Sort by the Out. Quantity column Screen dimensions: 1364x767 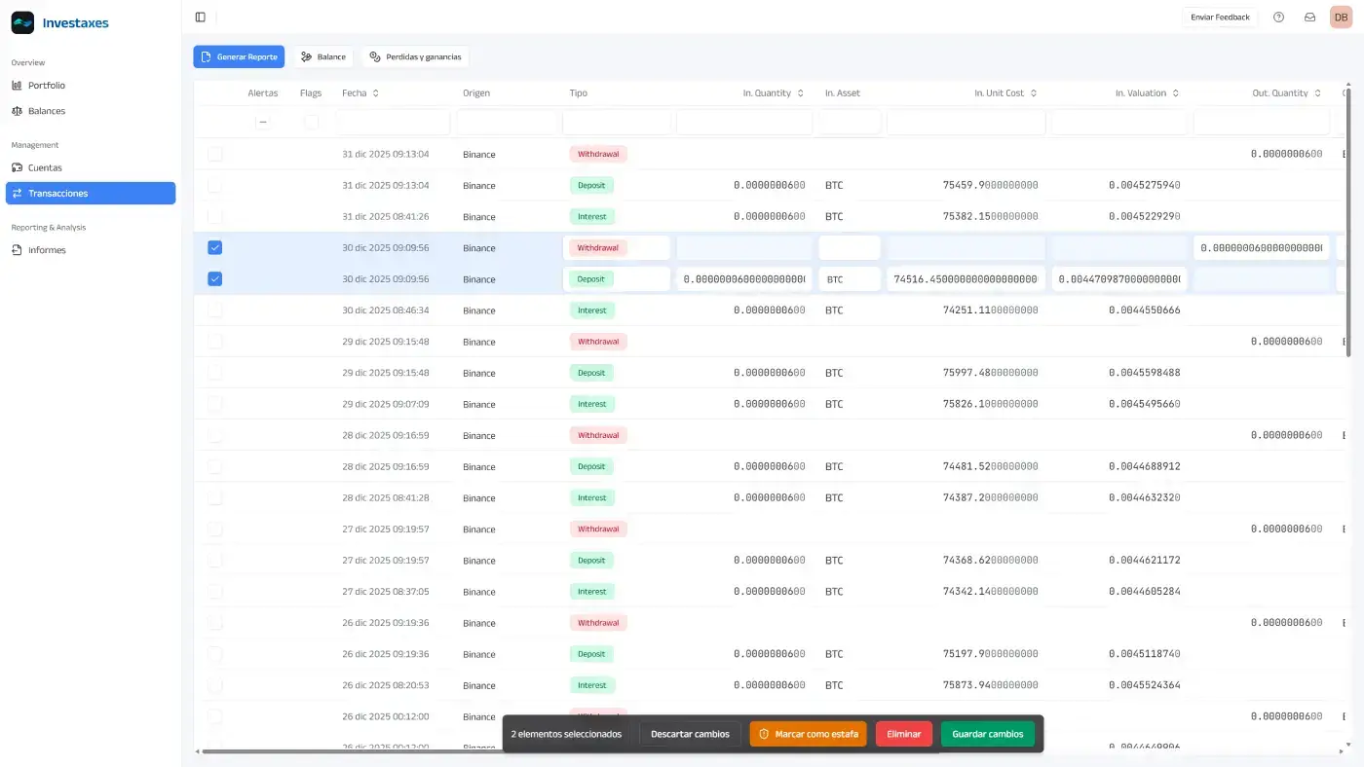point(1287,93)
